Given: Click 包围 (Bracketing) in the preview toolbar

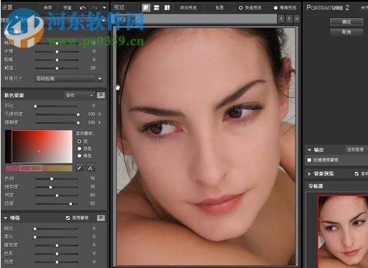Looking at the screenshot, I should (219, 8).
